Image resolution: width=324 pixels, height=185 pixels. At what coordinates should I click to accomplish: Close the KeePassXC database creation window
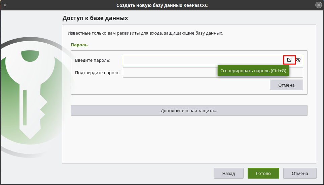(319, 5)
